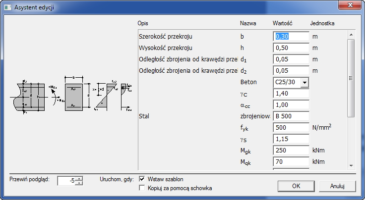365x200 pixels.
Task: Click the Wysokość przekroju h value field
Action: pyautogui.click(x=291, y=48)
